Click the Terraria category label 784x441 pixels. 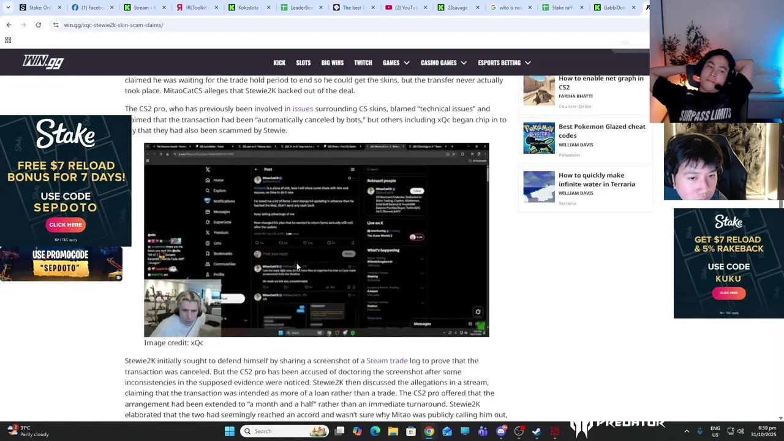click(567, 203)
